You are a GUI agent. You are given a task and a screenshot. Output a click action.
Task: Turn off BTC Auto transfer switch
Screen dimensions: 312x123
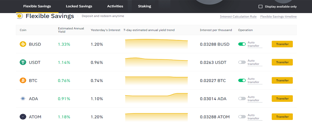(x=242, y=80)
